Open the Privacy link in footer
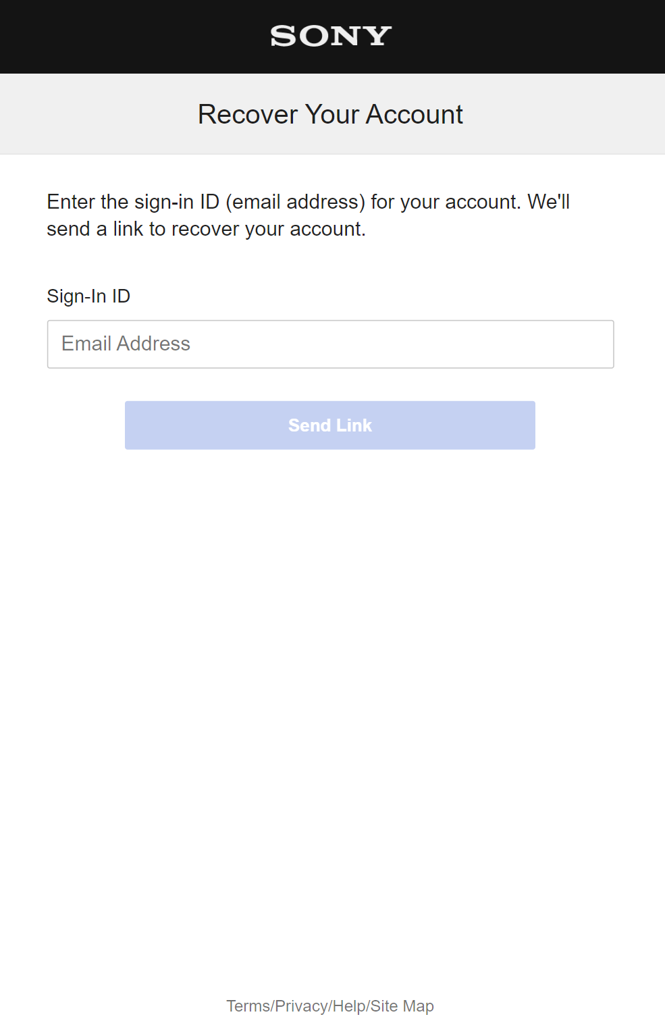The height and width of the screenshot is (1023, 665). click(x=301, y=1006)
